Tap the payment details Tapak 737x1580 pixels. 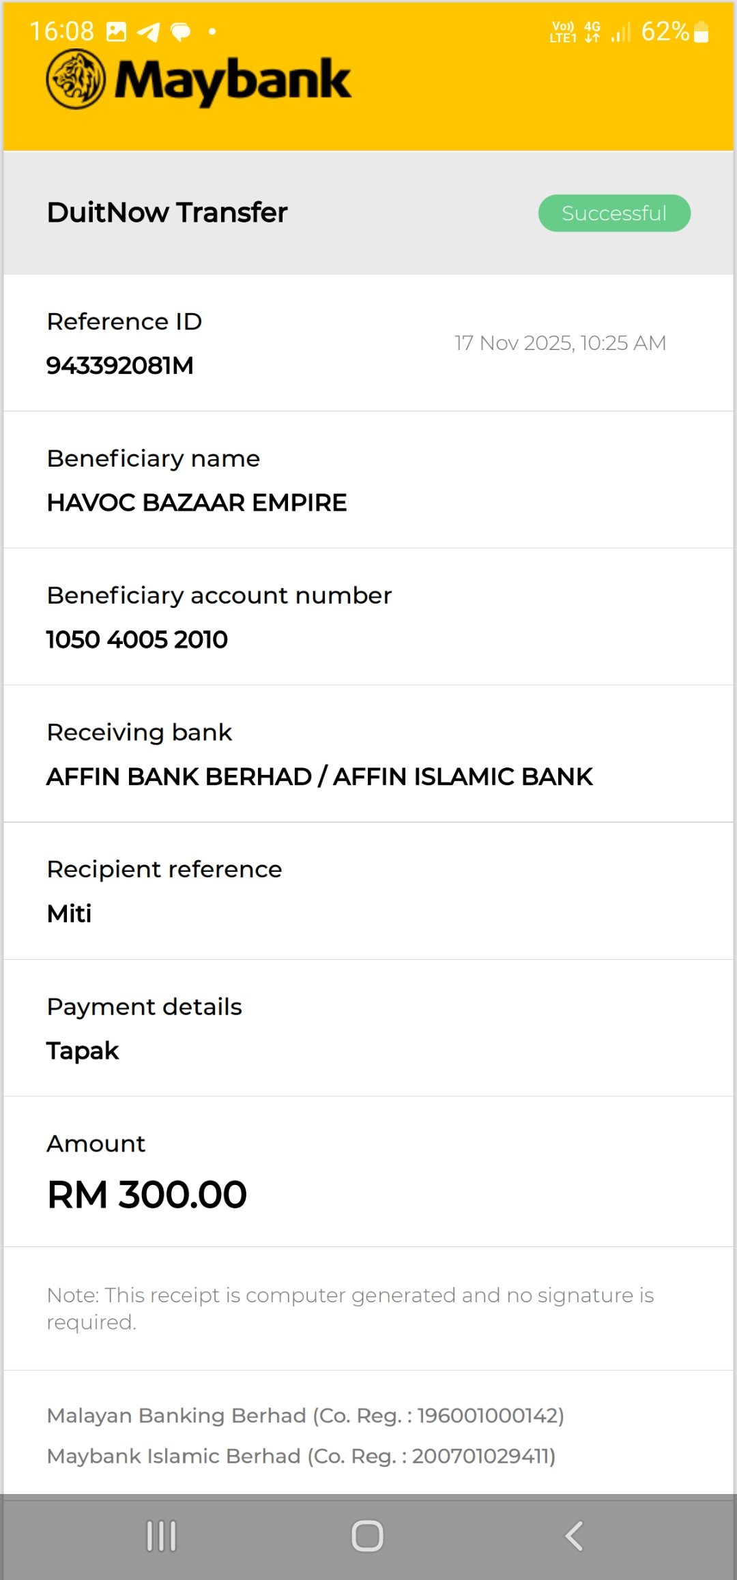click(83, 1051)
